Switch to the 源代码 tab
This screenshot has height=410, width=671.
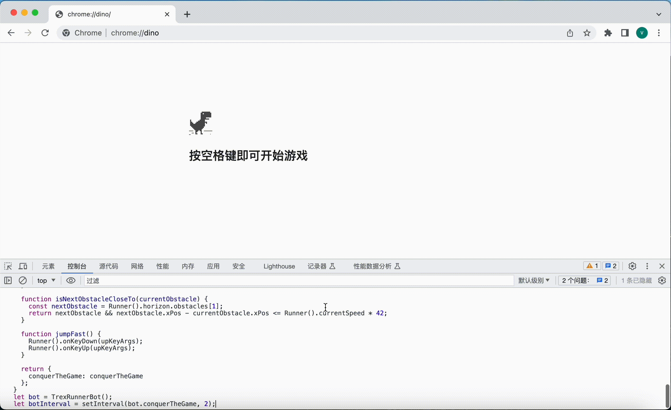108,266
